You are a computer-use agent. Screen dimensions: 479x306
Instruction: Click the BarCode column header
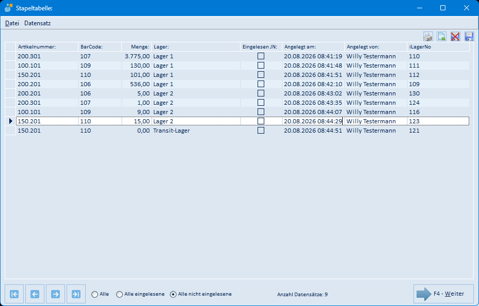[x=100, y=47]
